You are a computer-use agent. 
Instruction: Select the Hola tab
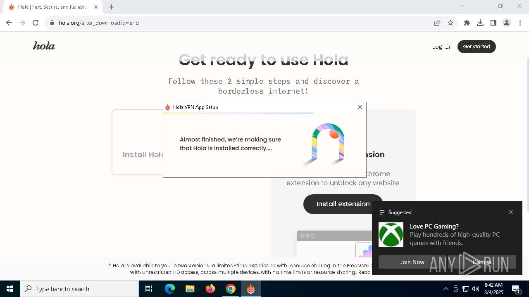pyautogui.click(x=53, y=7)
